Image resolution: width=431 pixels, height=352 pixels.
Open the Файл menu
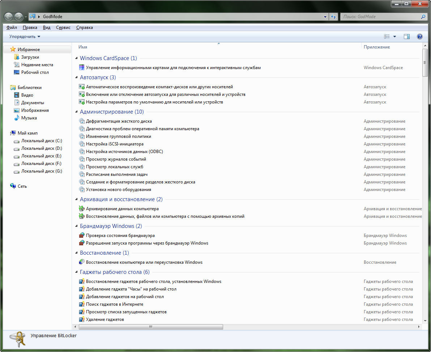click(12, 27)
